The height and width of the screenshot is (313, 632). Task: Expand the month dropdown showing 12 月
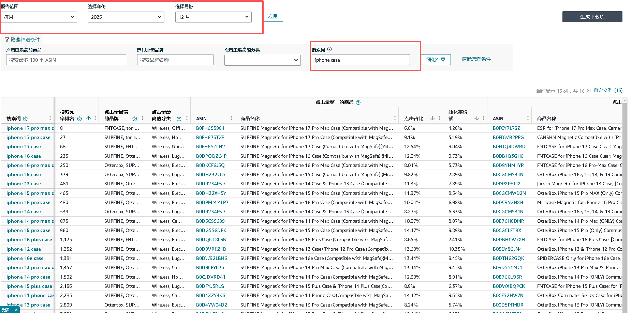coord(214,17)
